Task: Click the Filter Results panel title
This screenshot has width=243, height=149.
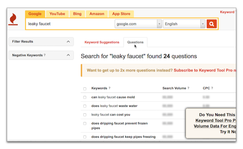Action: pyautogui.click(x=23, y=42)
